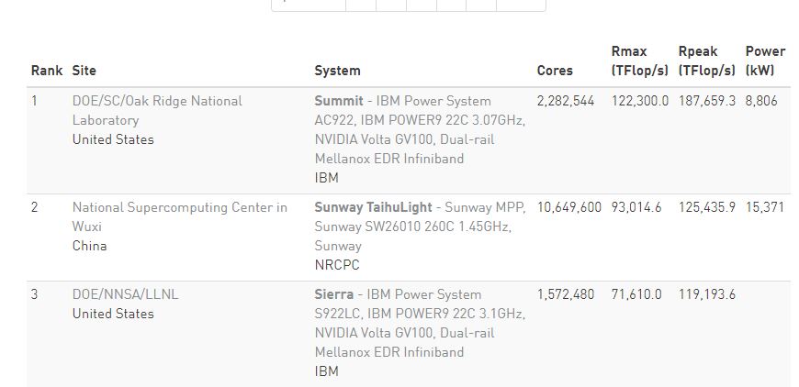Select Rpeak value 119,193.6

pos(707,294)
